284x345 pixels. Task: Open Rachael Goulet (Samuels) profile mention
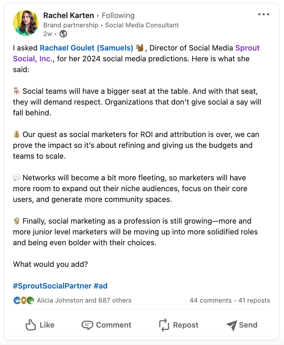[86, 48]
